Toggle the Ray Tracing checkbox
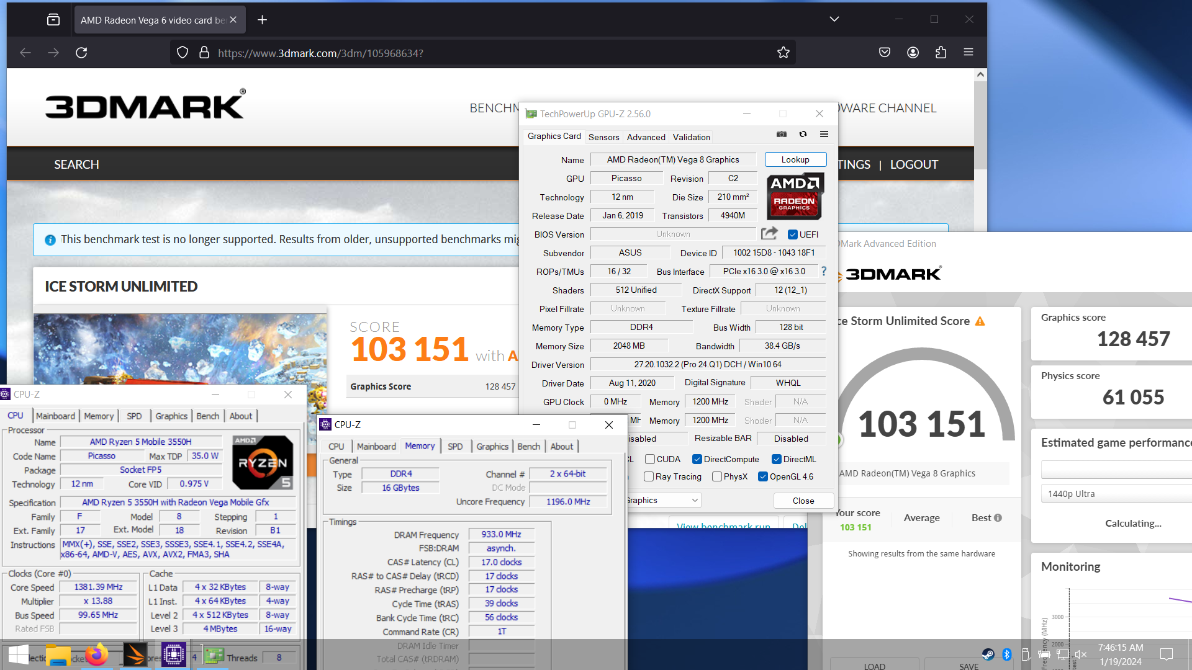1192x670 pixels. [x=649, y=476]
